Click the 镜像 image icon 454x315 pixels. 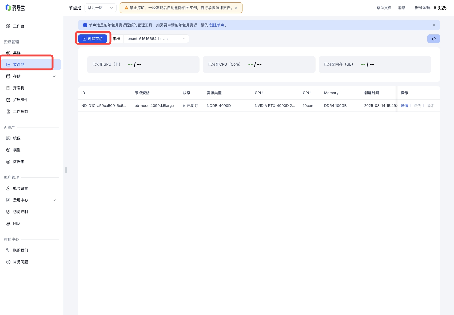[8, 138]
